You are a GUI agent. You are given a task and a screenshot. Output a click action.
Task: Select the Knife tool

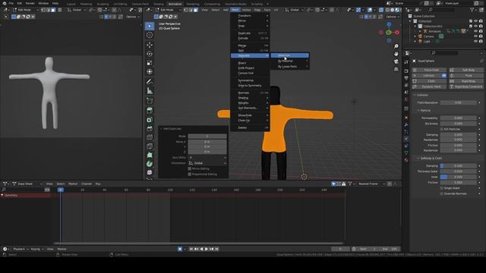click(x=150, y=146)
